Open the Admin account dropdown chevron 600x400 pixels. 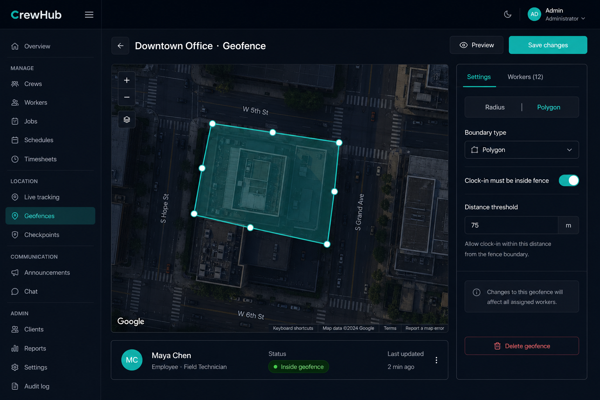[x=583, y=19]
